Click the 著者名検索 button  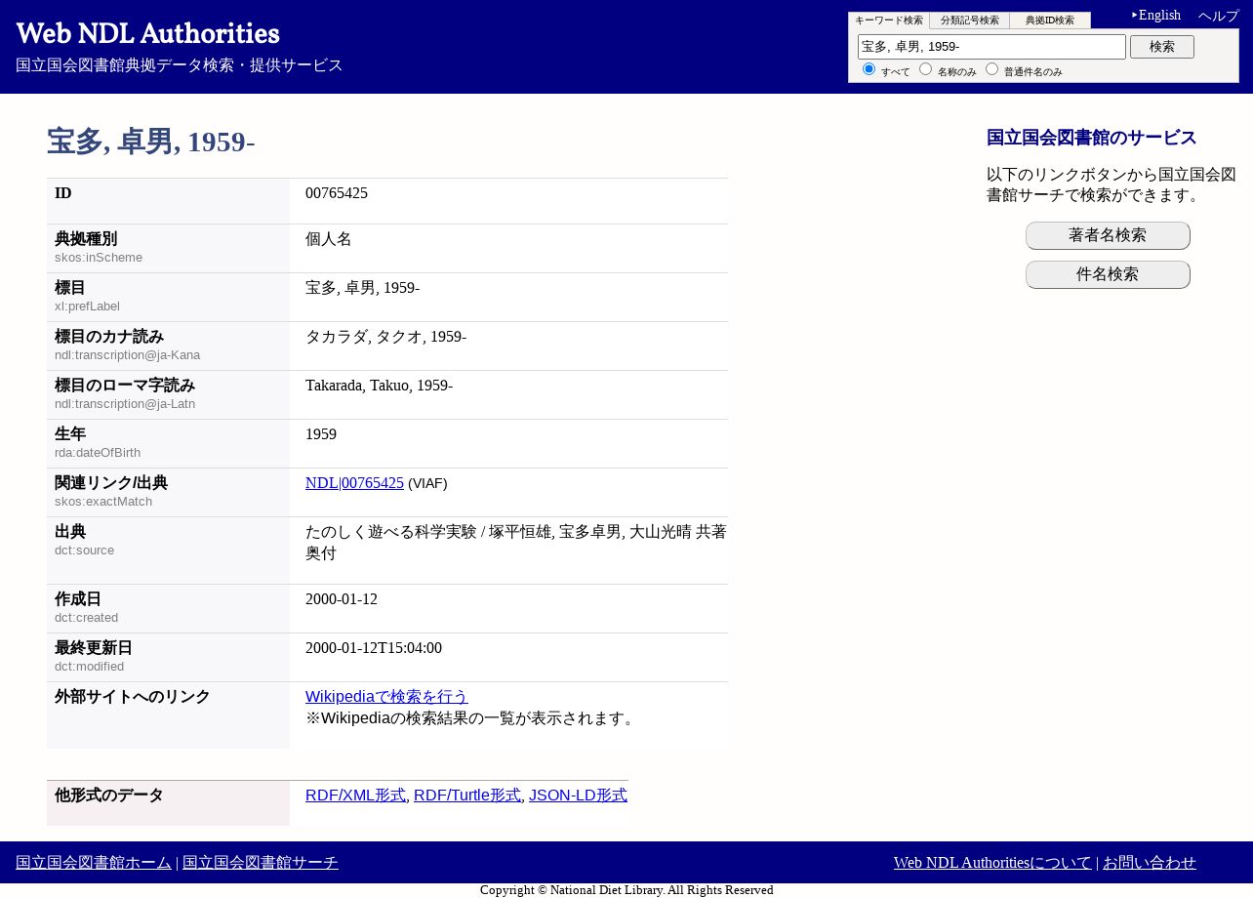tap(1108, 235)
